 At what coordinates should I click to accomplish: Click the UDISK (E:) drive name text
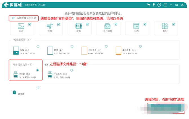tap(25, 74)
